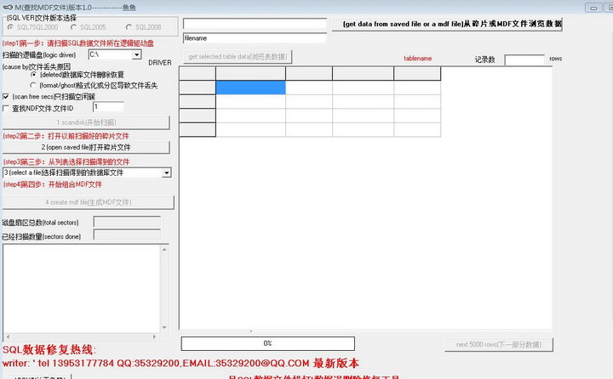This screenshot has width=613, height=379.
Task: Click the 1 scandisk start scan button
Action: (x=86, y=122)
